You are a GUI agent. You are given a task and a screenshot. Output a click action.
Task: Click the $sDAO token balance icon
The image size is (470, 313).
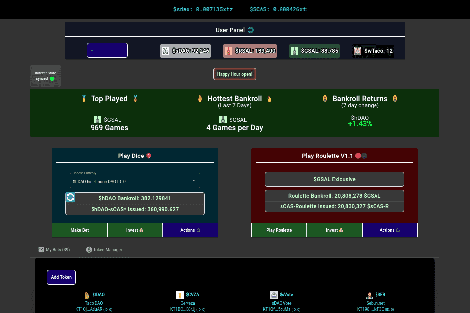166,51
